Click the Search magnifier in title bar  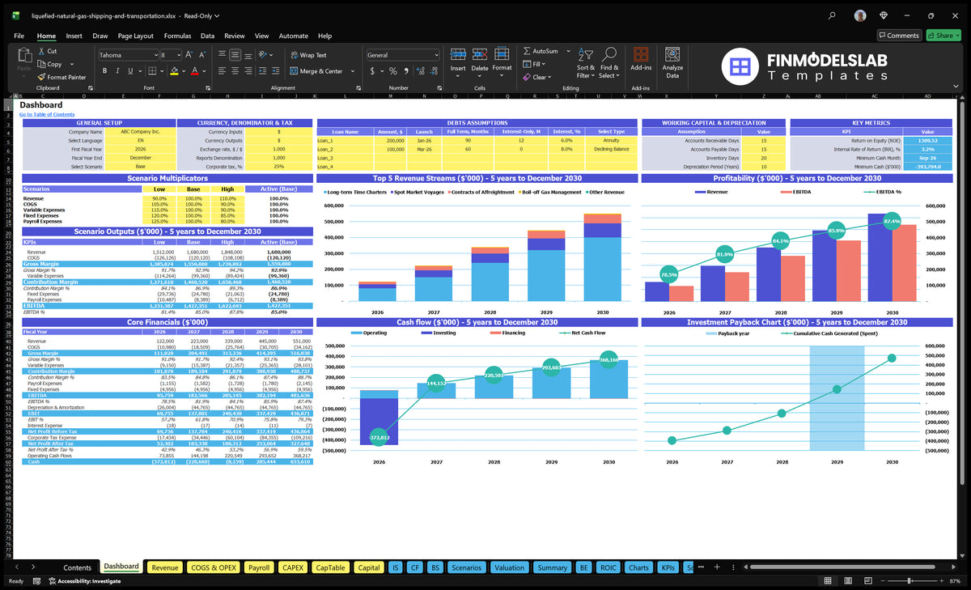click(x=832, y=15)
